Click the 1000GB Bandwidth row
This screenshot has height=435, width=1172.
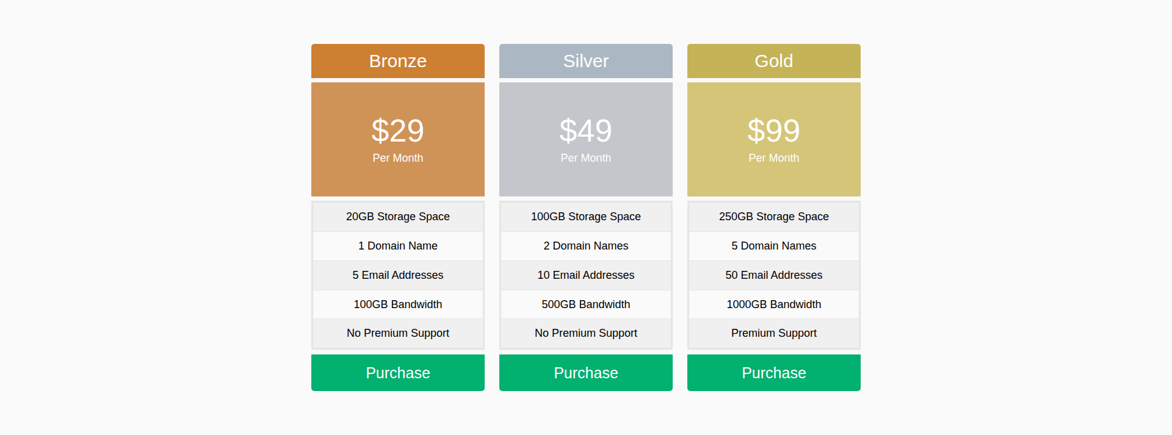tap(773, 304)
